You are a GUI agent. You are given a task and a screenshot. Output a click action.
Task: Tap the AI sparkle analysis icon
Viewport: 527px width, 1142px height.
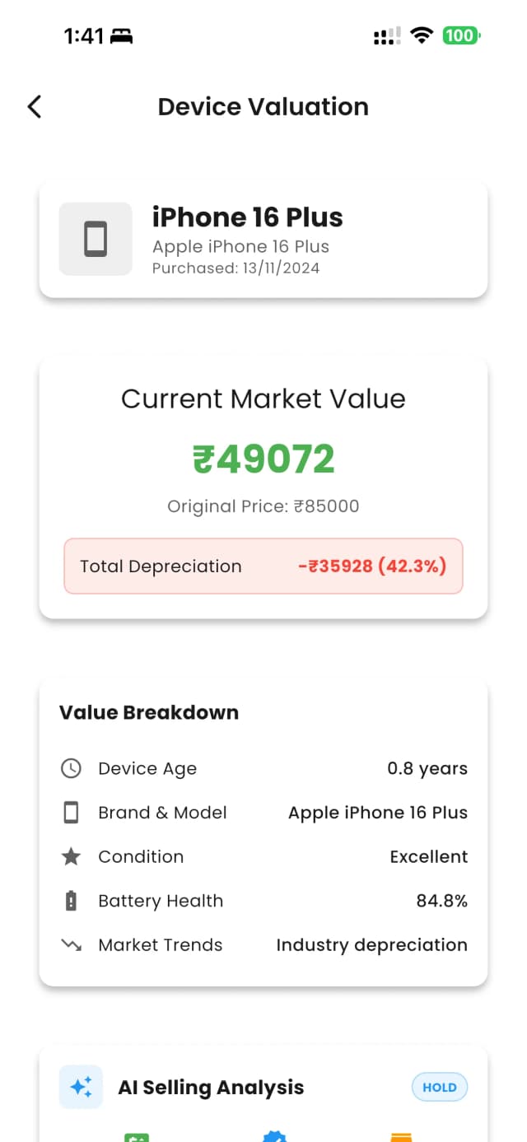tap(81, 1087)
